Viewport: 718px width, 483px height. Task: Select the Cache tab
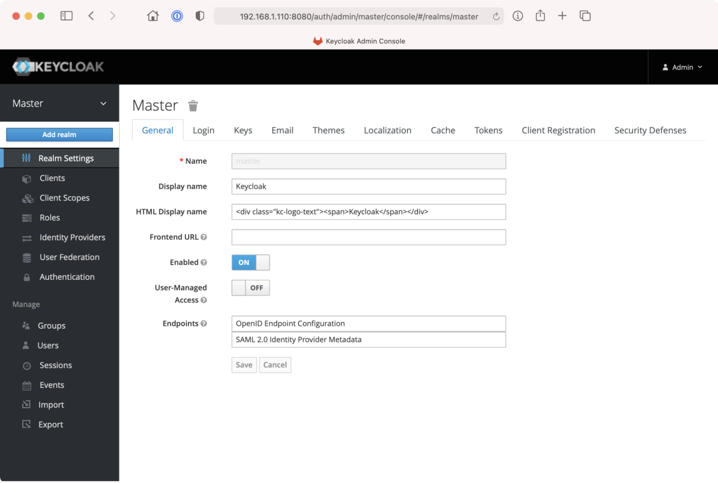[443, 130]
